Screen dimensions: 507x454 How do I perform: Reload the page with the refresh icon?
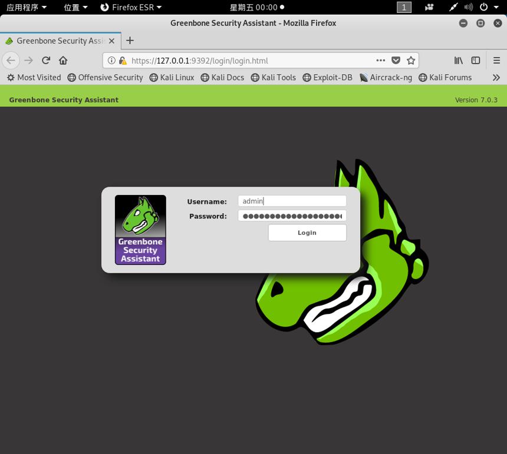[x=46, y=61]
